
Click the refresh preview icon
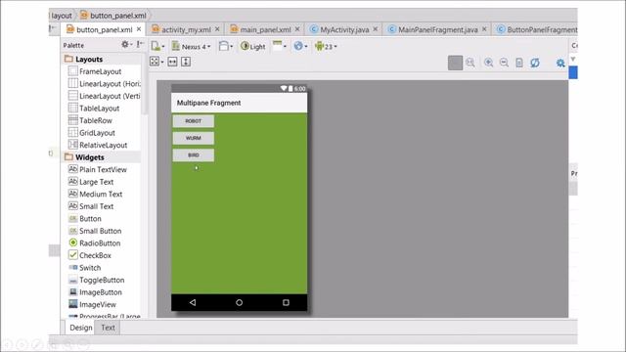(535, 63)
